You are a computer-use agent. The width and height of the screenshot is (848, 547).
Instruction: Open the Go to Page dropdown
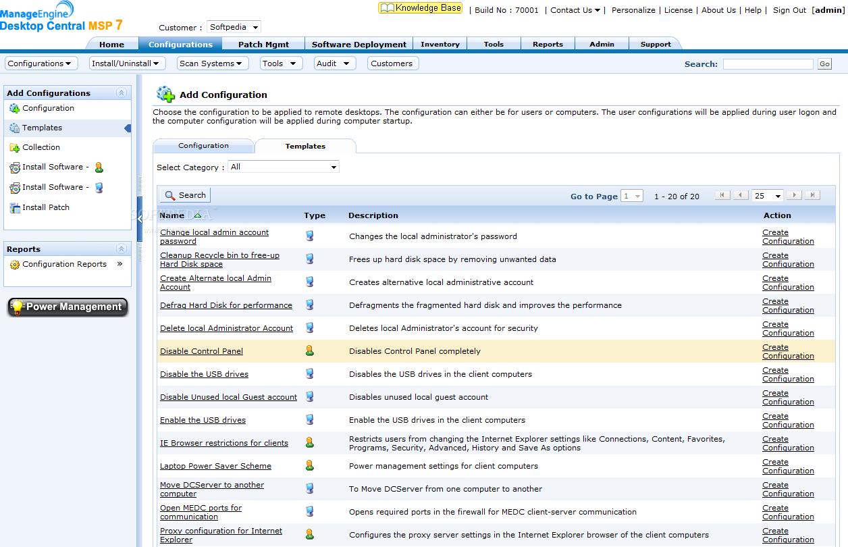point(632,196)
